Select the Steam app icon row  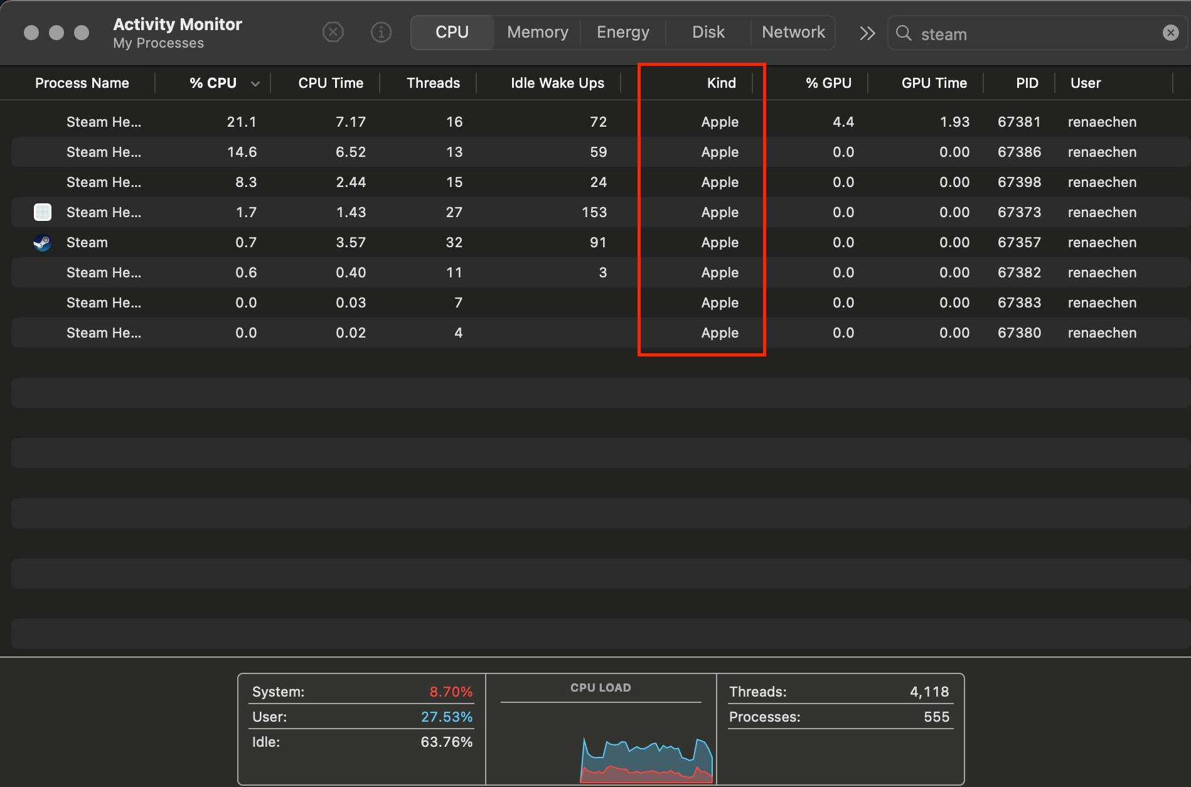[x=596, y=242]
